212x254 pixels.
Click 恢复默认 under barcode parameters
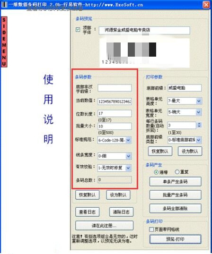(x=88, y=195)
